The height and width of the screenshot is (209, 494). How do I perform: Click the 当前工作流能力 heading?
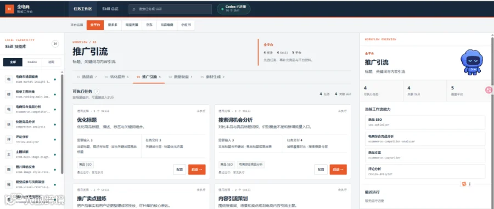tap(378, 109)
